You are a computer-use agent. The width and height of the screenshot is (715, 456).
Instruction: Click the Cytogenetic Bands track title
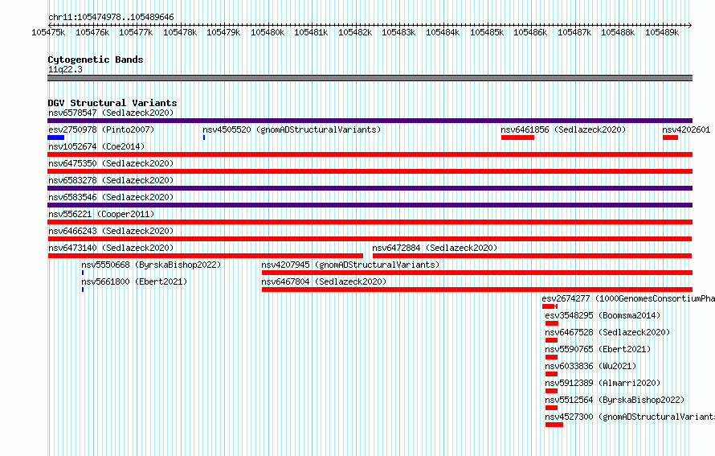96,60
